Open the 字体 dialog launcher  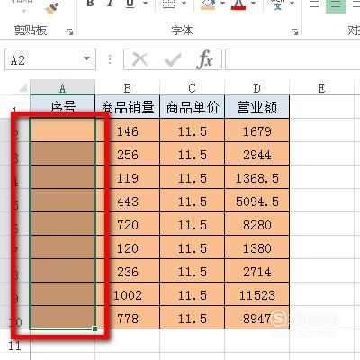coord(294,31)
